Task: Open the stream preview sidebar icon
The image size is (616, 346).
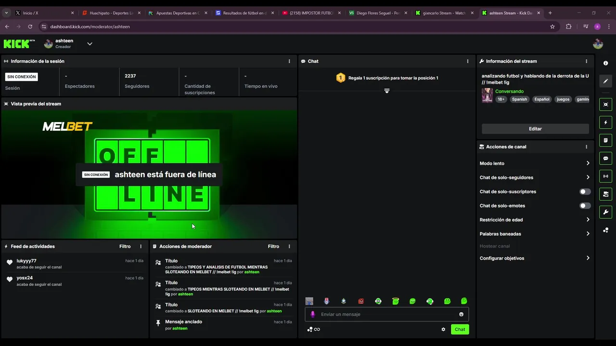Action: (x=605, y=104)
